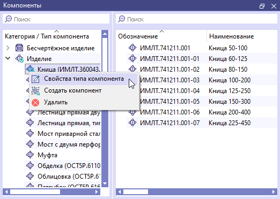Click right panel horizontal scroll right arrow

(274, 192)
